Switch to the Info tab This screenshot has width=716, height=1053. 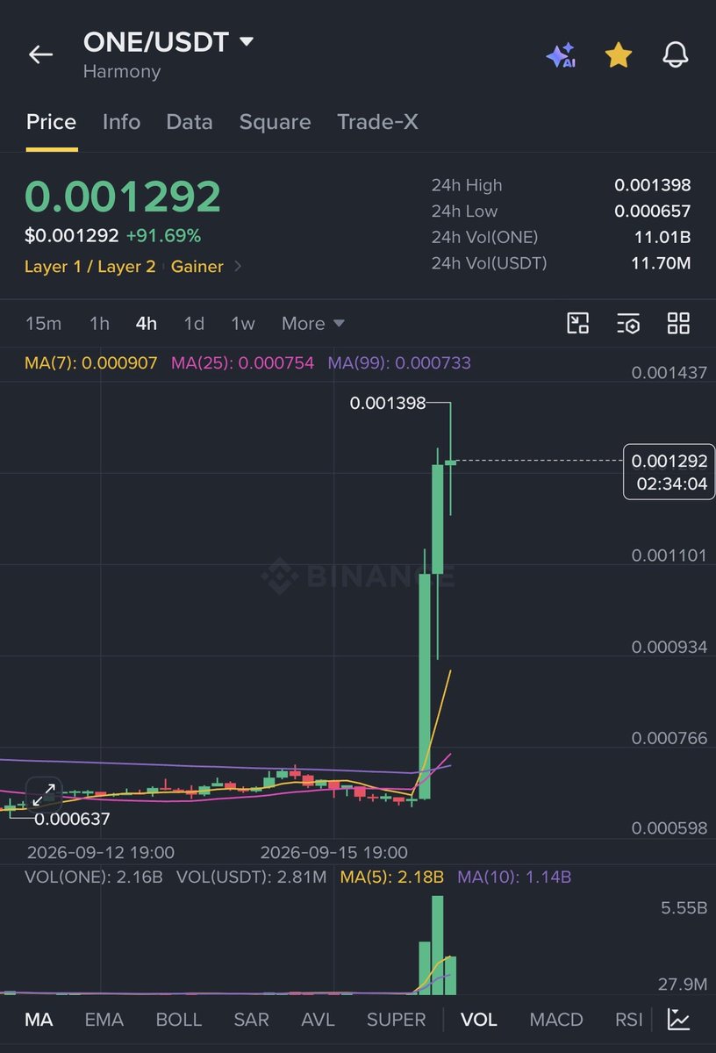click(x=121, y=122)
